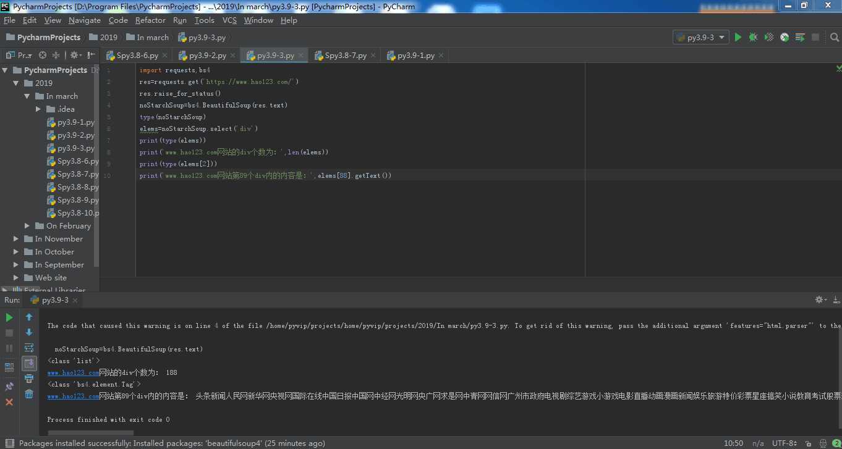
Task: Toggle soft-wrap in Run console
Action: 29,348
